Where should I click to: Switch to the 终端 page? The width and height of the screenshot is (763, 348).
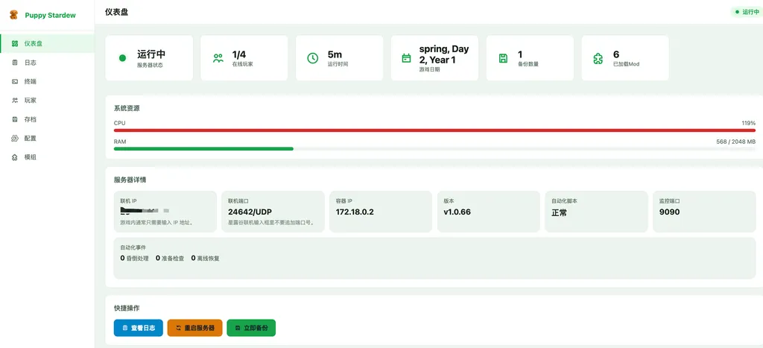point(47,81)
